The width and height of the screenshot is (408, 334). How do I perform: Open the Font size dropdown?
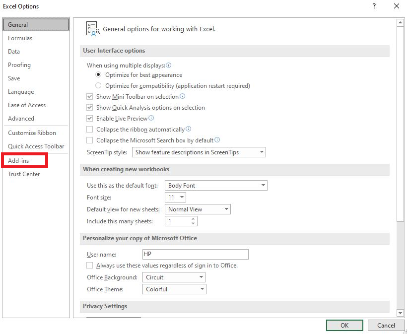[x=175, y=197]
